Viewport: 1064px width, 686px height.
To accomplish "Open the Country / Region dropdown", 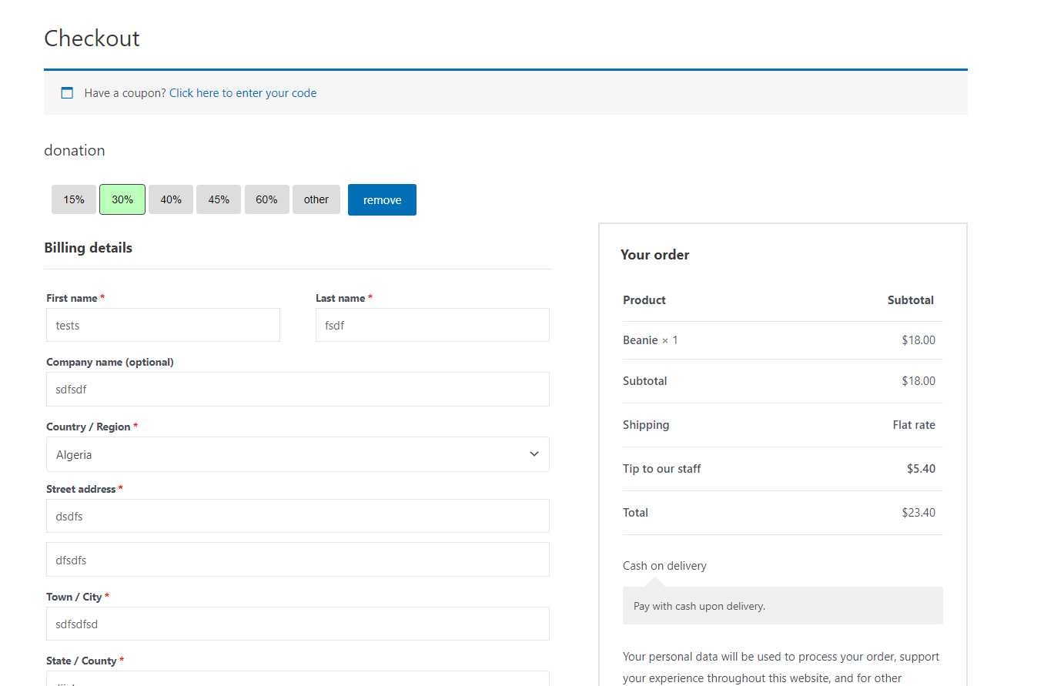I will tap(298, 454).
